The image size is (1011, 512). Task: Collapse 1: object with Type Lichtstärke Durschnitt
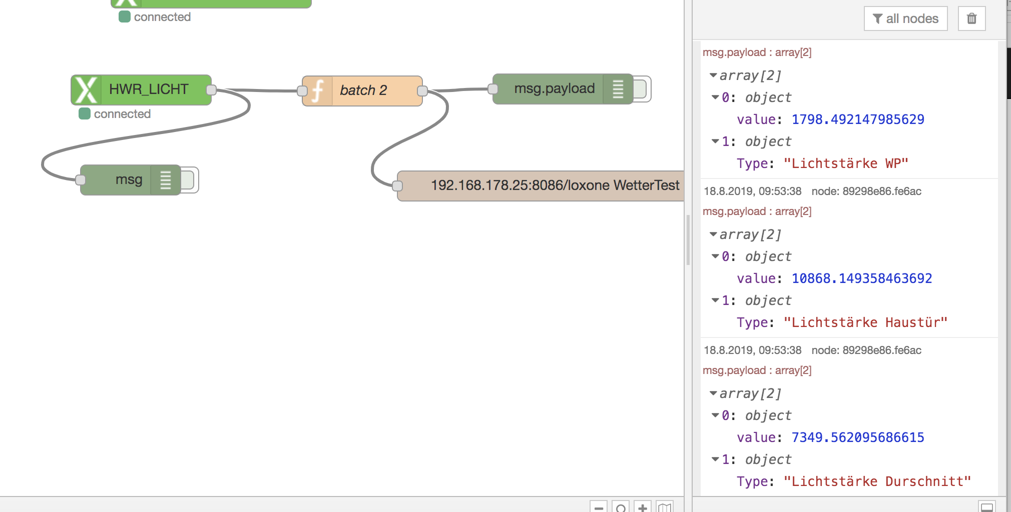click(x=715, y=459)
